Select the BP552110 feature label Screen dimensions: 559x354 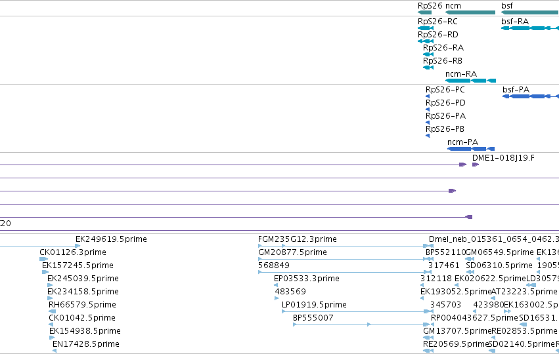[x=445, y=252]
